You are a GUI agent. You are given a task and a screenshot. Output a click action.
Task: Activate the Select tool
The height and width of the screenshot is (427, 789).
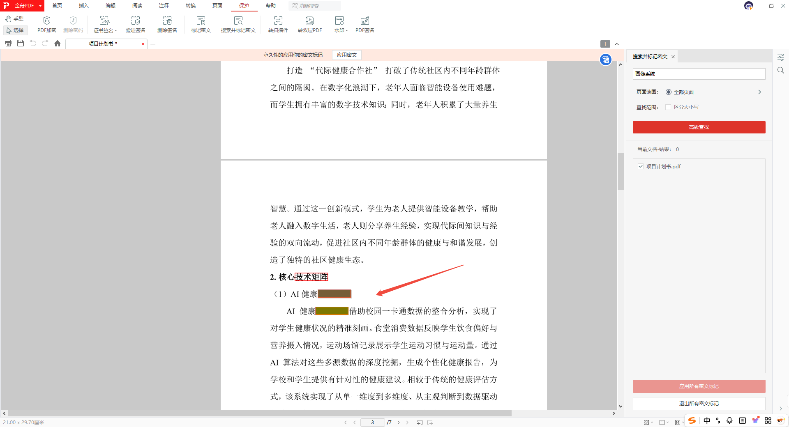coord(15,30)
